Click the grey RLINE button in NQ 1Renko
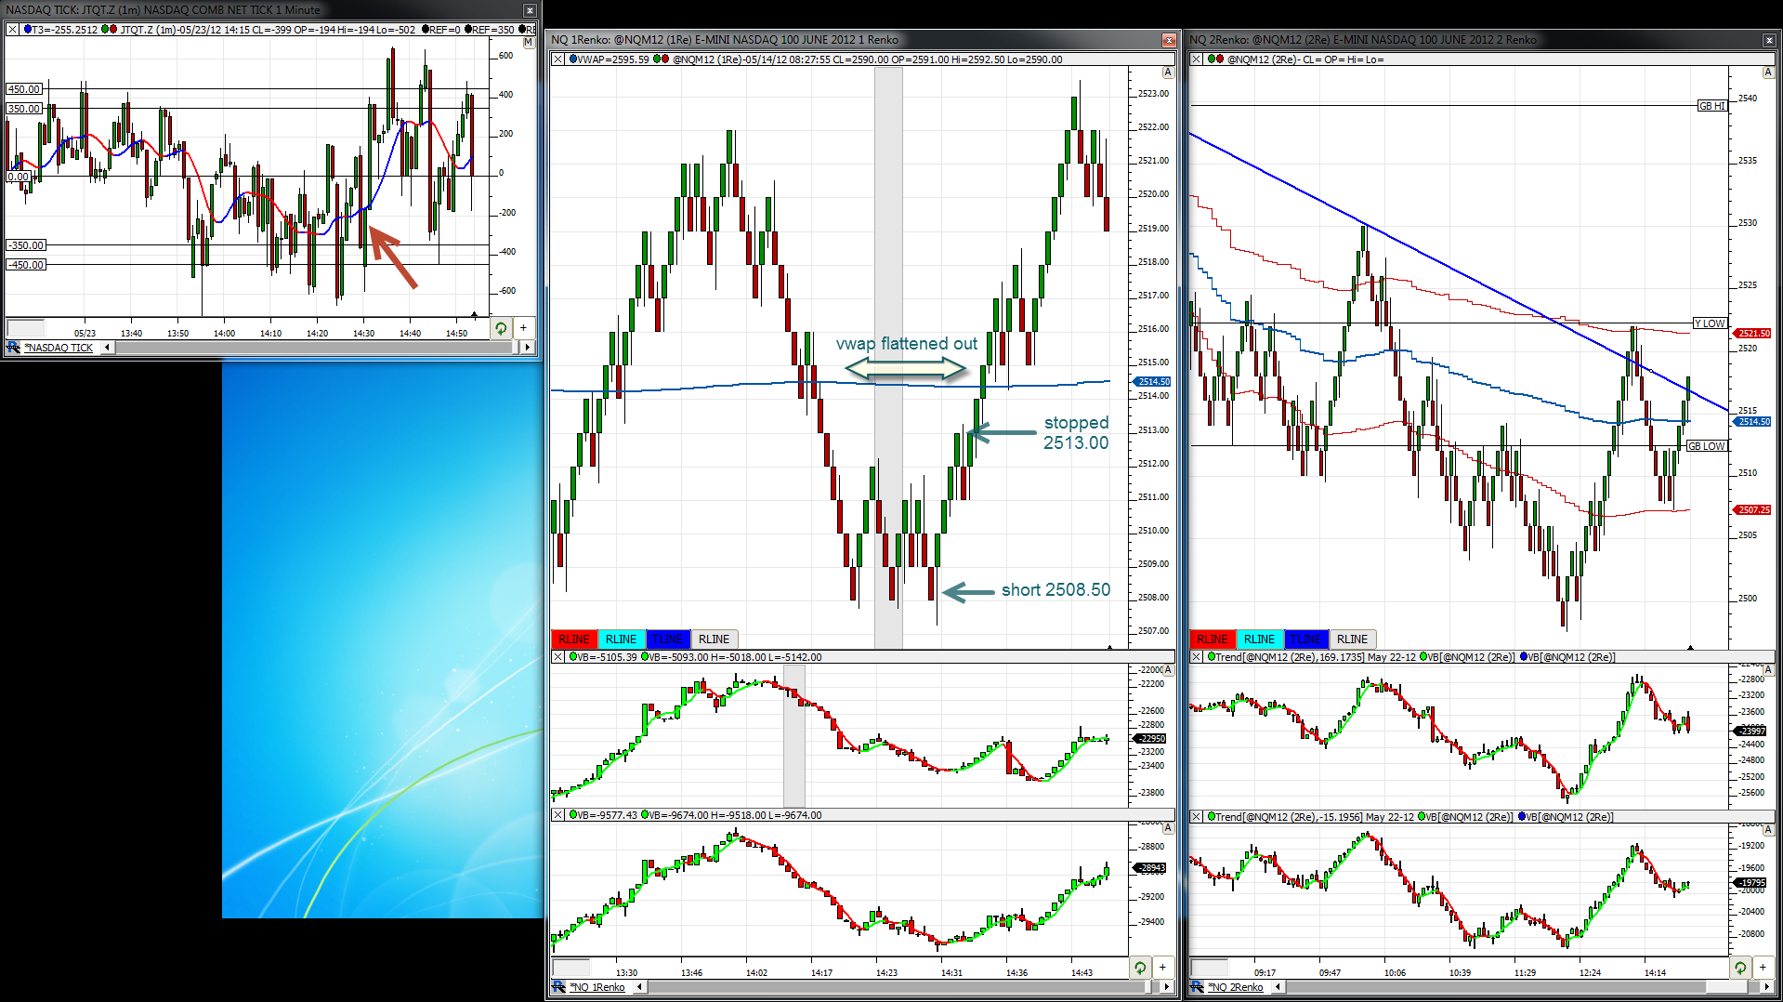 click(x=715, y=639)
